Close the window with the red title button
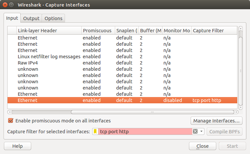Screen dimensions: 250x154 click(x=5, y=5)
